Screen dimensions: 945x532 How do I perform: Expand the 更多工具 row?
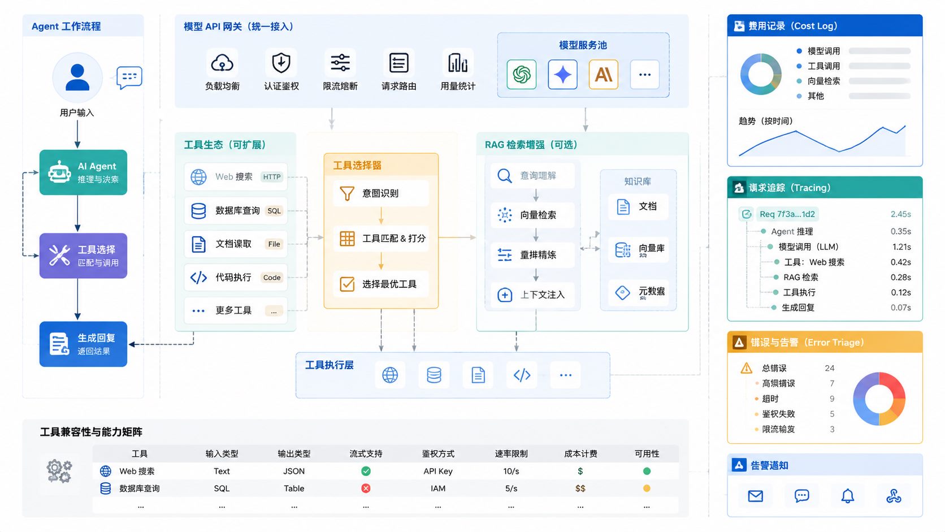tap(236, 311)
